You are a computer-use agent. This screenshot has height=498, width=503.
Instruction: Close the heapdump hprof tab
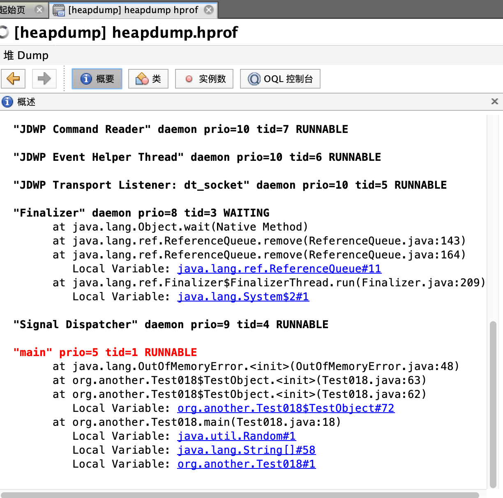pyautogui.click(x=209, y=9)
